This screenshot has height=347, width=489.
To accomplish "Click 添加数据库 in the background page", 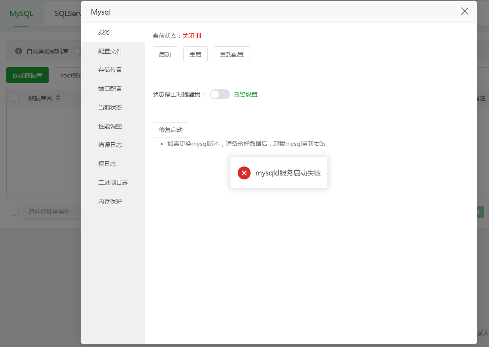I will point(27,75).
